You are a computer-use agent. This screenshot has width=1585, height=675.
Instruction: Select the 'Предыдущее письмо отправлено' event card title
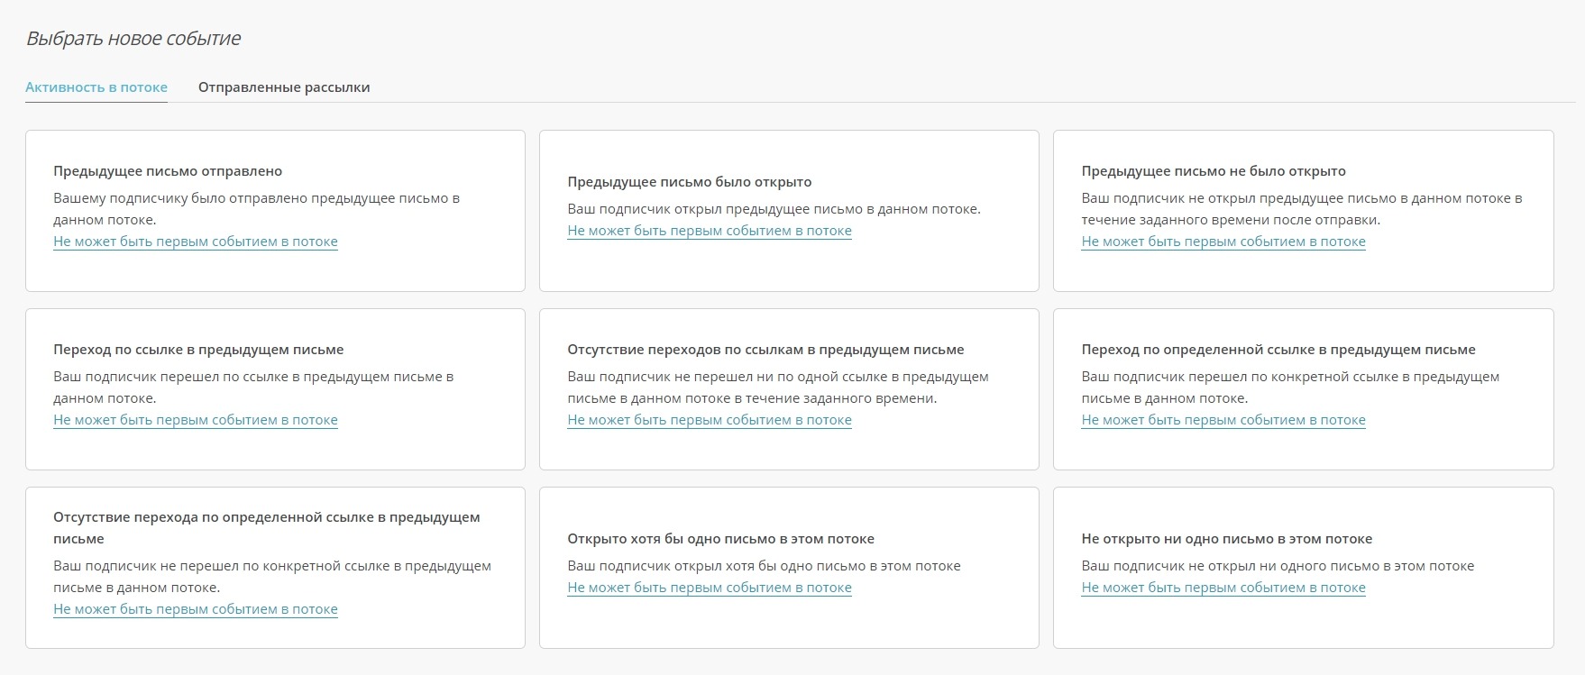[168, 171]
